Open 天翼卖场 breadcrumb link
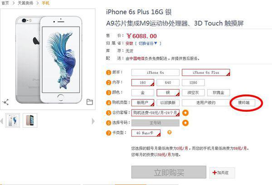This screenshot has height=185, width=272. [25, 3]
